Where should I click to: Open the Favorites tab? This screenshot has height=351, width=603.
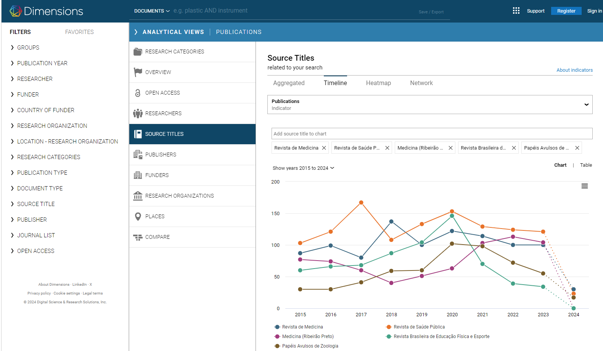click(x=79, y=32)
